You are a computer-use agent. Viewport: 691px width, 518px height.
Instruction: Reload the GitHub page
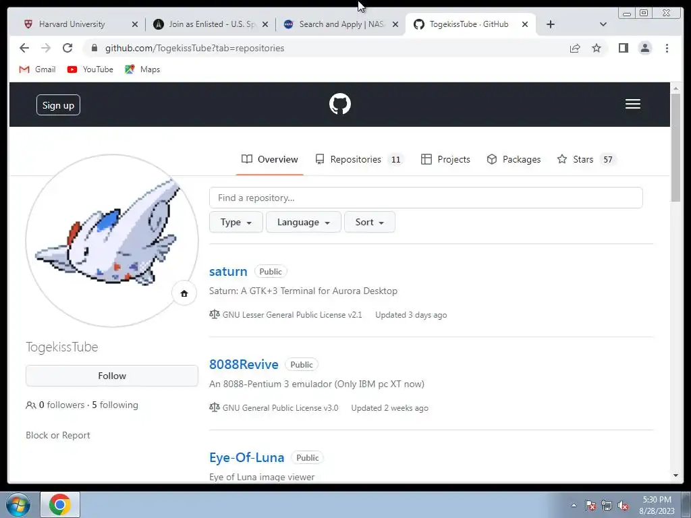tap(67, 48)
